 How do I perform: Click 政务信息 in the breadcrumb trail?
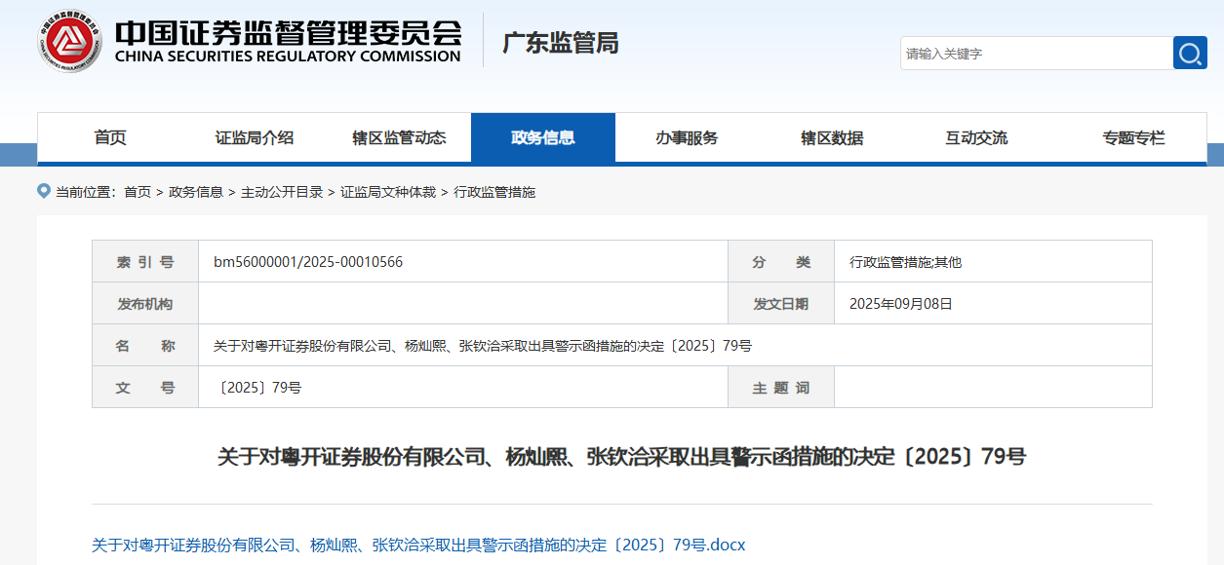196,192
